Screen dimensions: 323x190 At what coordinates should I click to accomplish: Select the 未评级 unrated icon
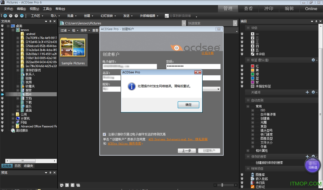click(x=253, y=54)
